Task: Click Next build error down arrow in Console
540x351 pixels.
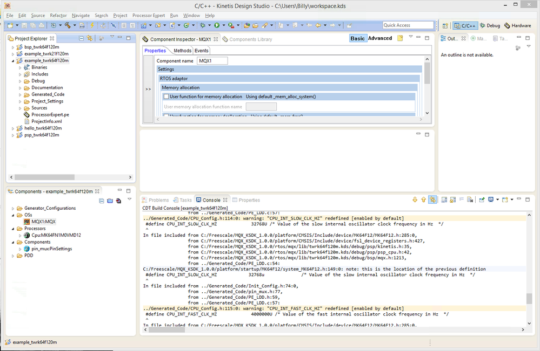Action: tap(415, 200)
